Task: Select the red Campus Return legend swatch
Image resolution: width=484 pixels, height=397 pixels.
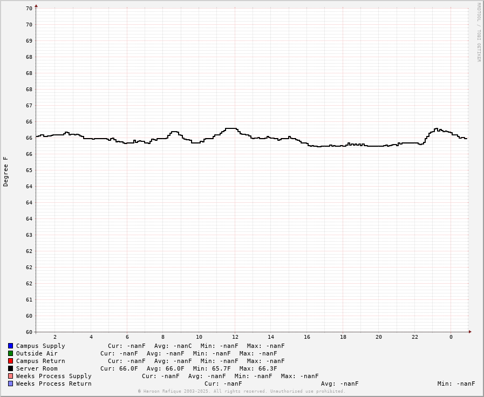Action: [x=10, y=361]
